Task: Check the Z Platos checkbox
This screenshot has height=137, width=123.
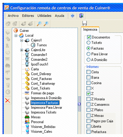Action: [88, 110]
